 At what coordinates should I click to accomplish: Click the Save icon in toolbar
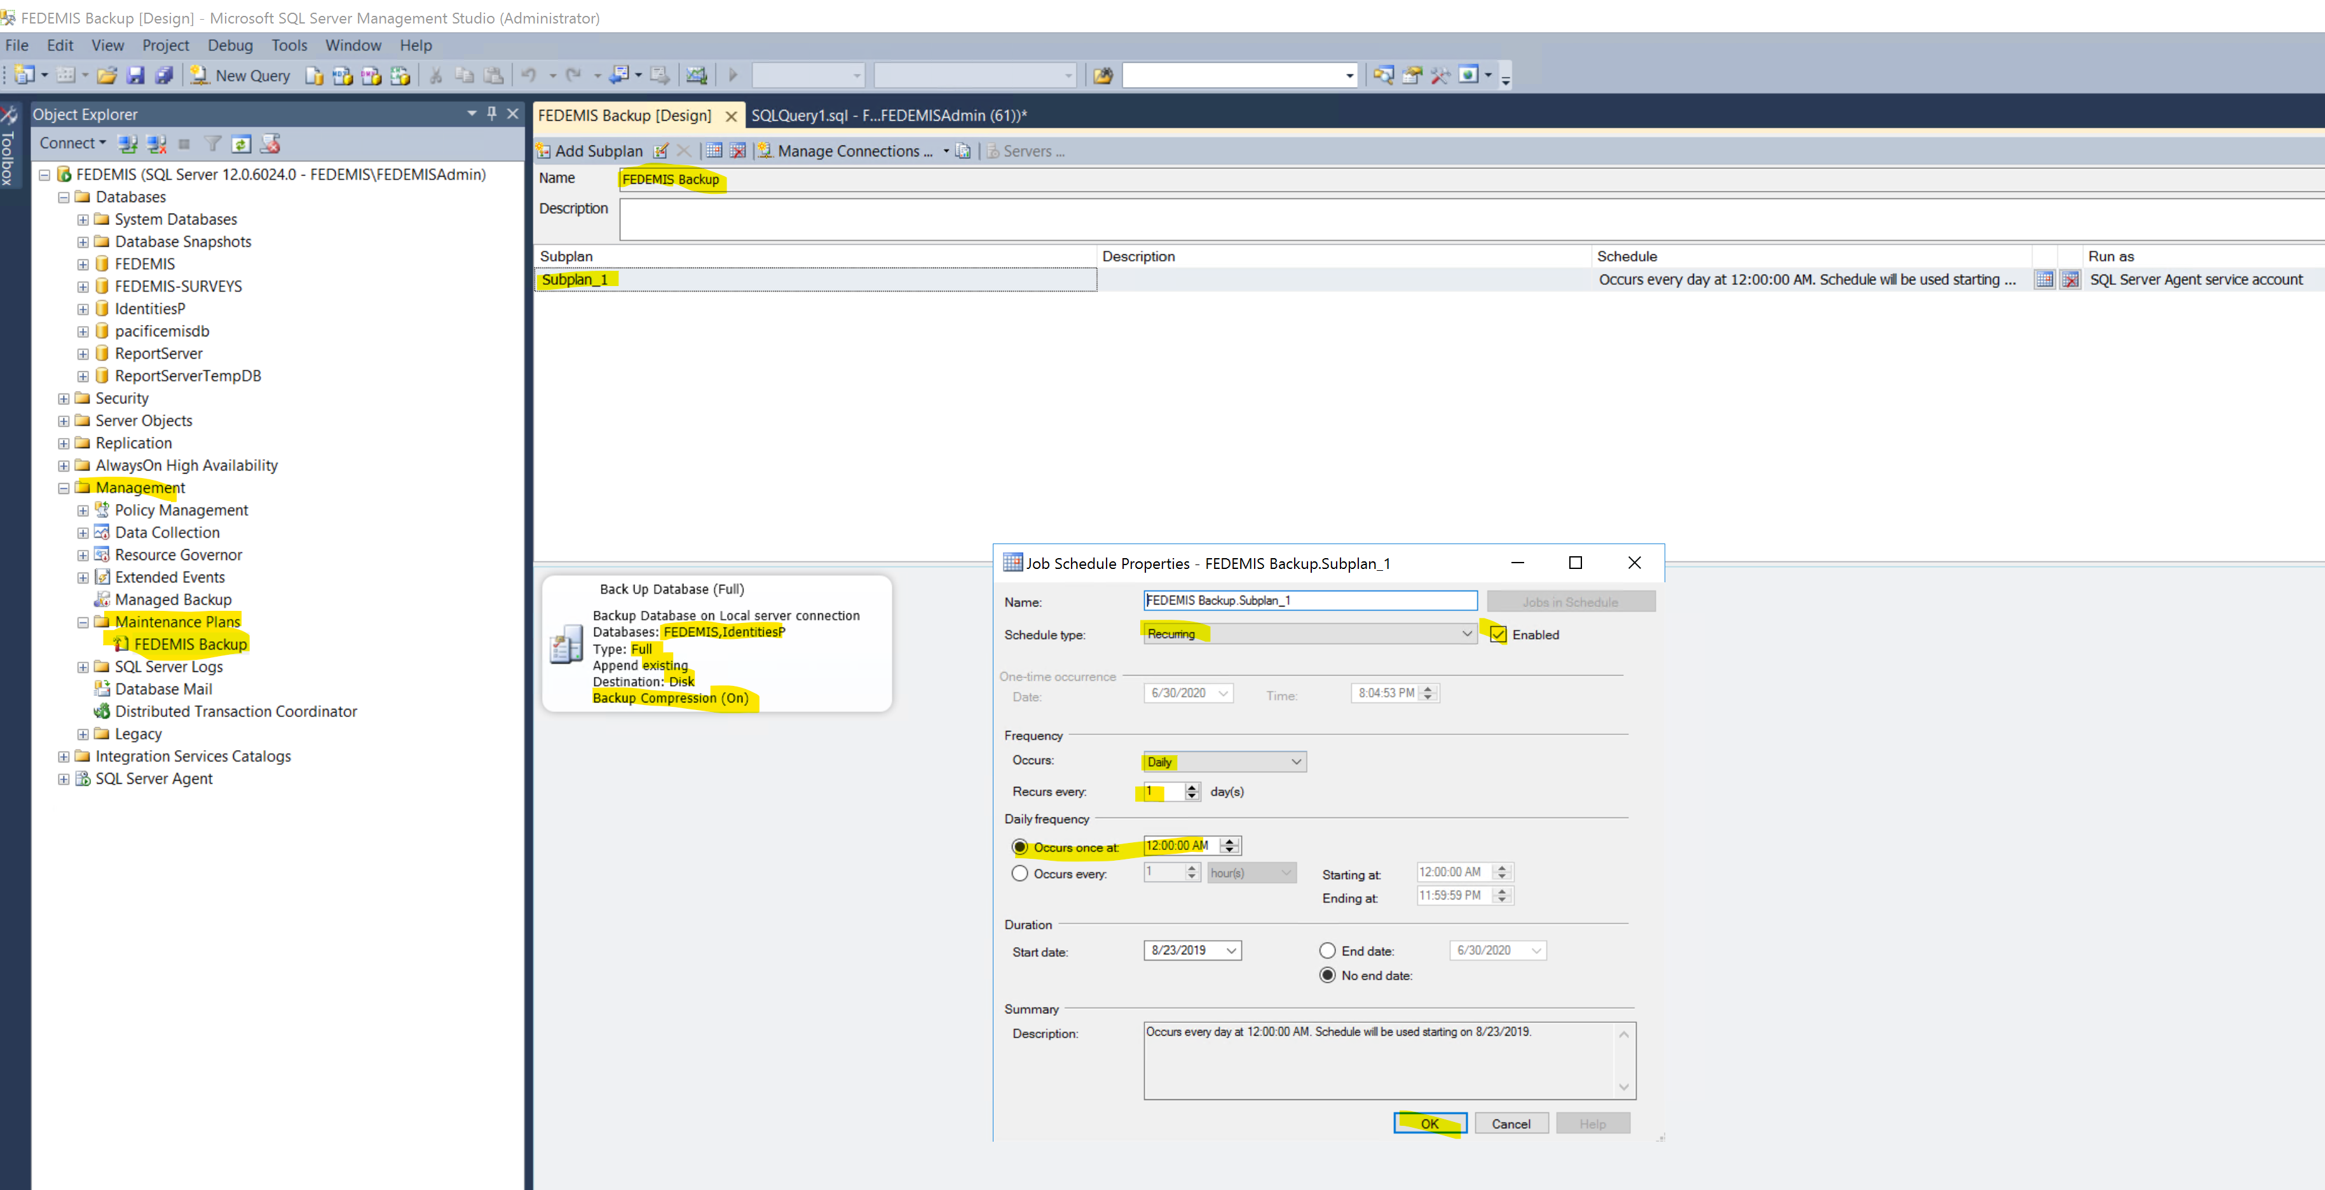pos(135,76)
